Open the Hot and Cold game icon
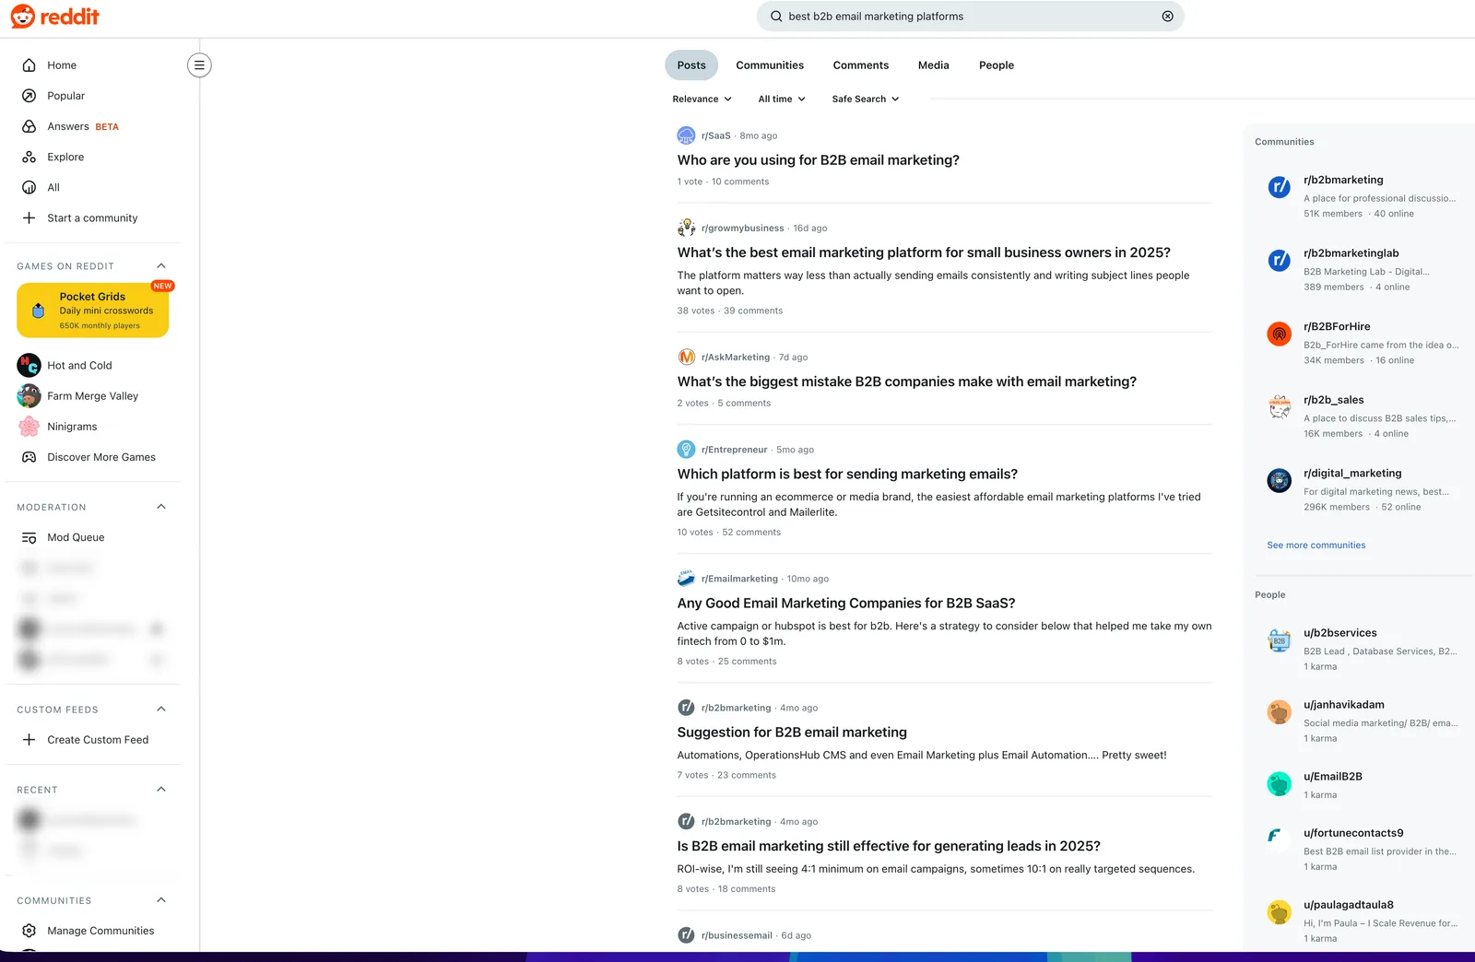The image size is (1475, 962). (x=29, y=366)
